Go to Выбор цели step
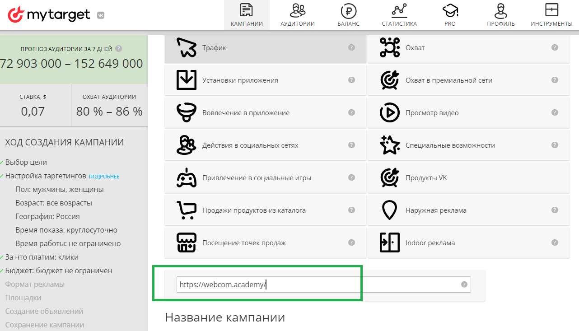Screen dimensions: 579x331 26,162
